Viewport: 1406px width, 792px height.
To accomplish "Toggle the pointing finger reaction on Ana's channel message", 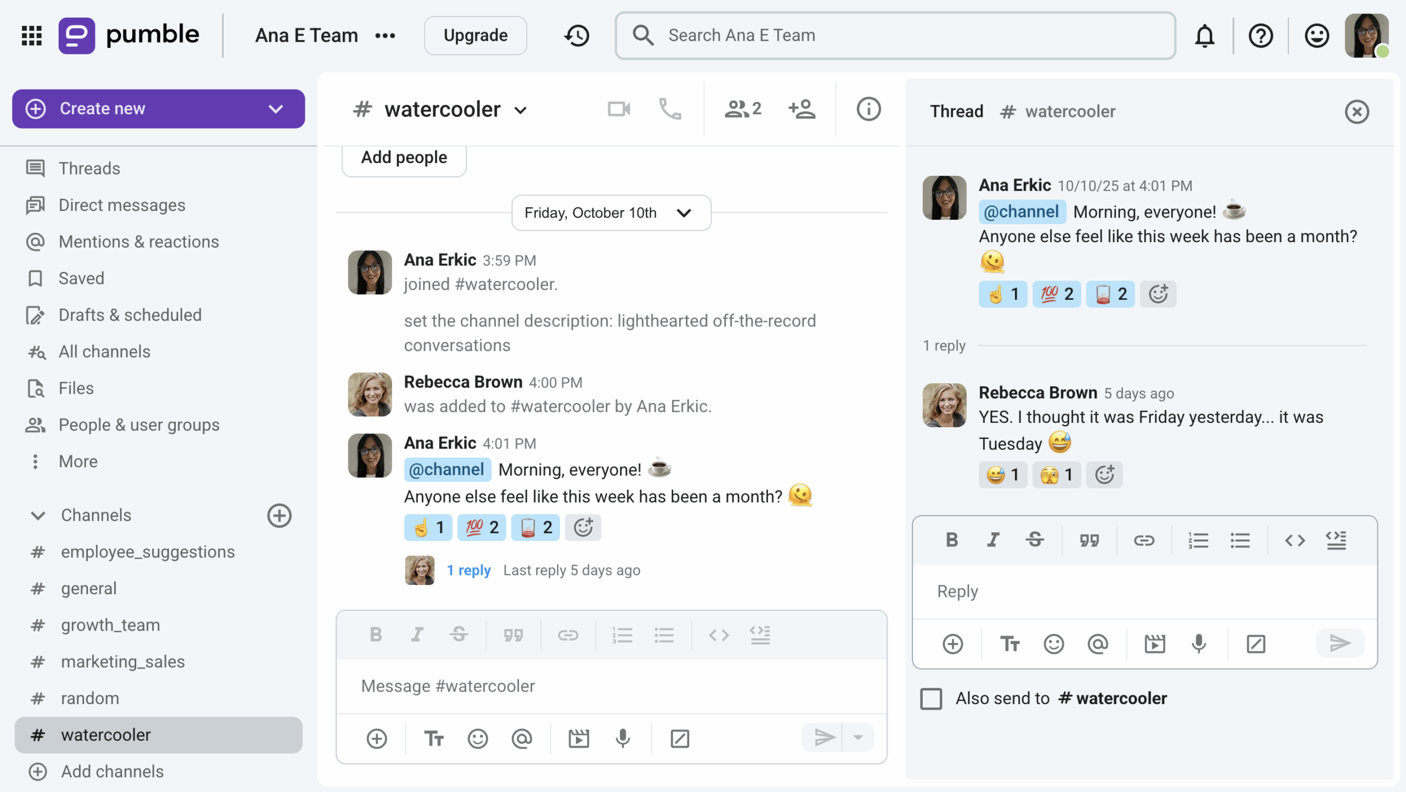I will 428,528.
